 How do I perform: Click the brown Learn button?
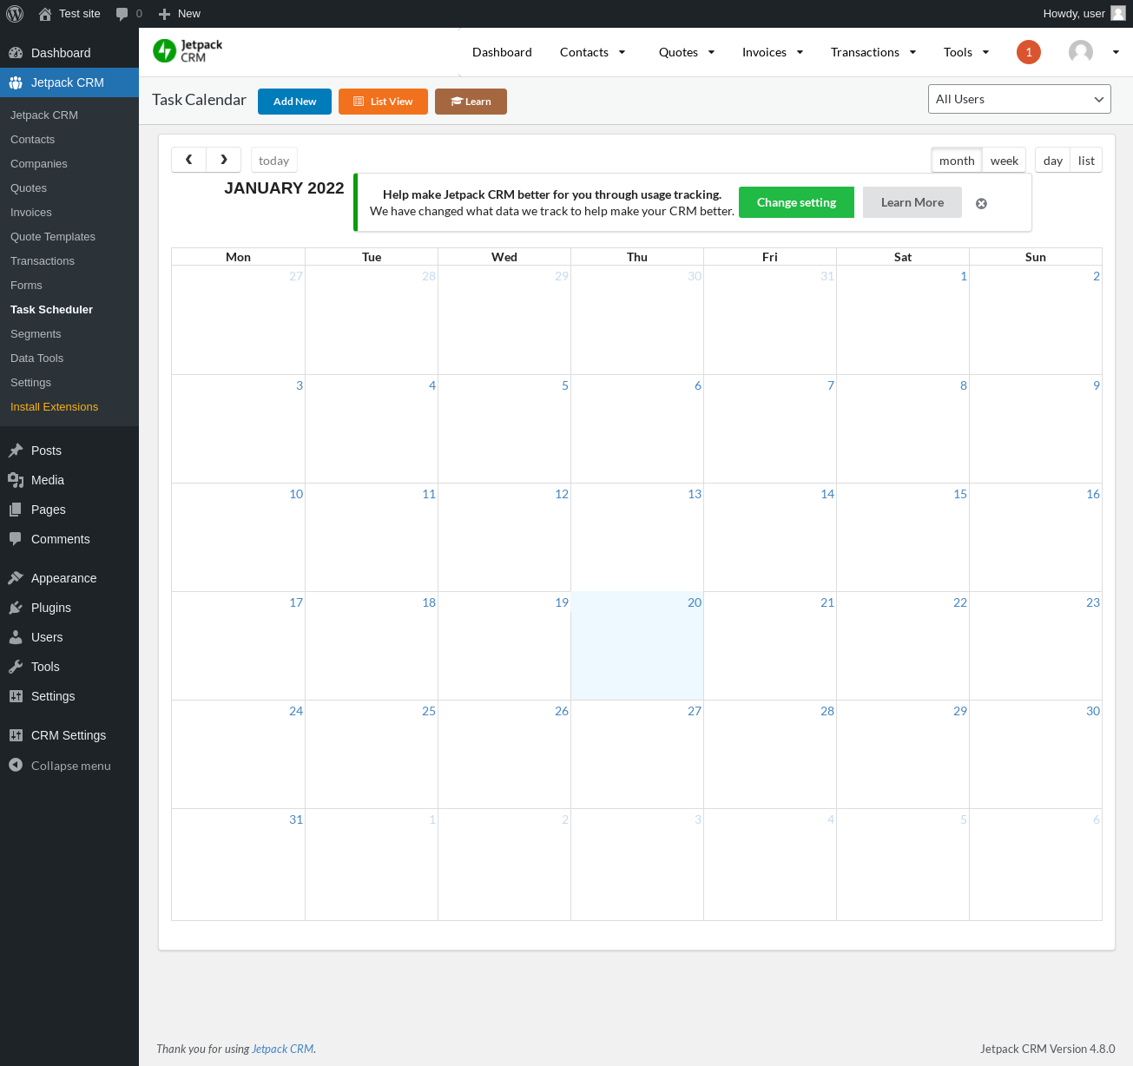(x=471, y=102)
